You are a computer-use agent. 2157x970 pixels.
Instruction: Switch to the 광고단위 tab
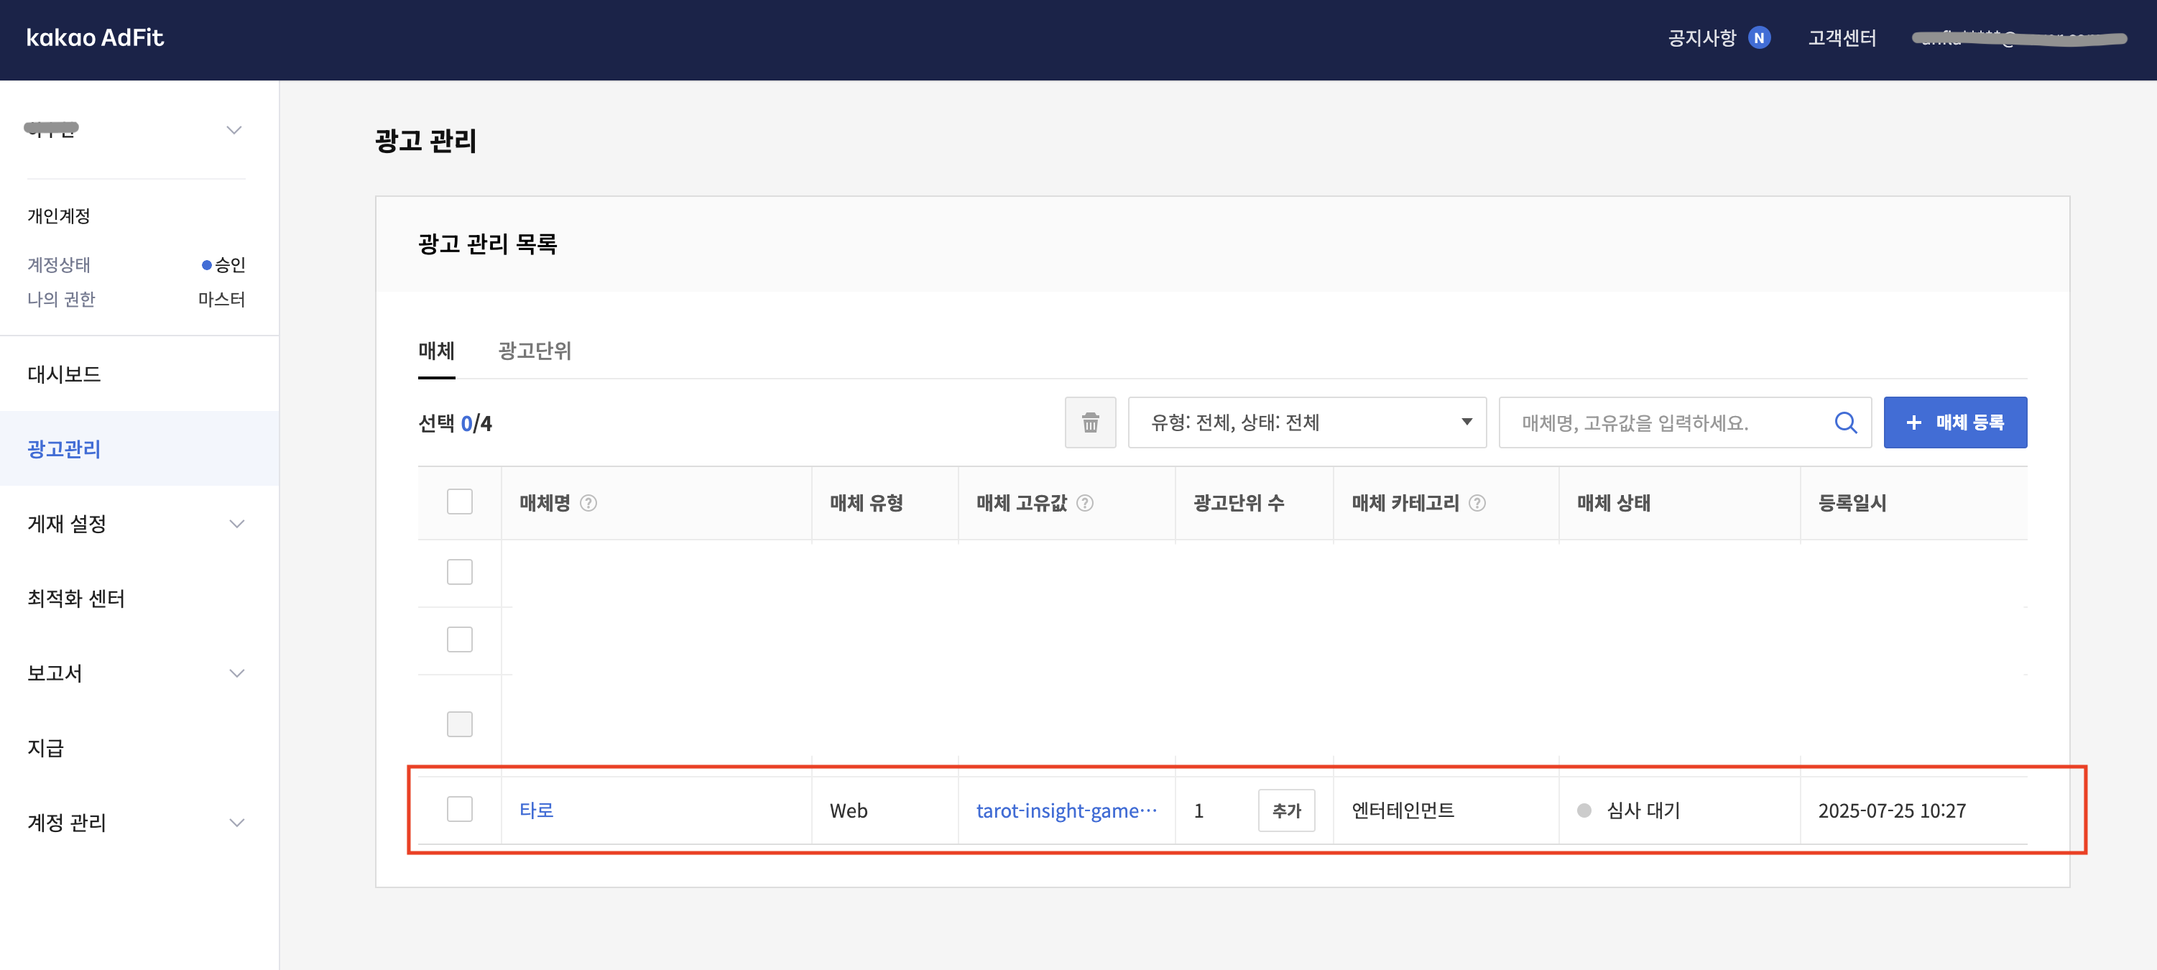pos(535,350)
